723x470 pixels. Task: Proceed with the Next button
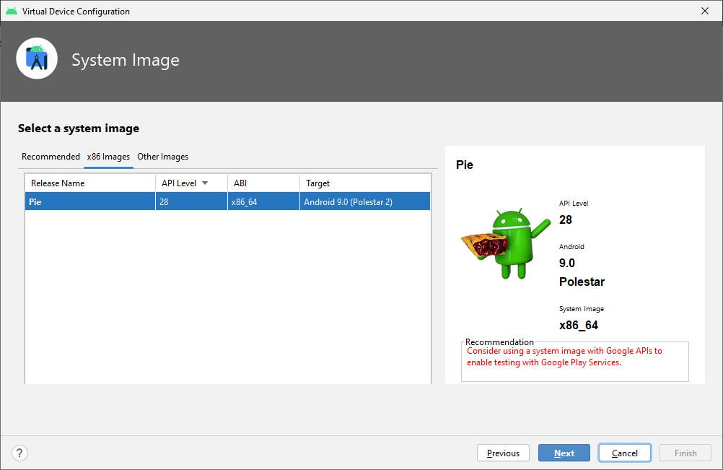tap(564, 453)
